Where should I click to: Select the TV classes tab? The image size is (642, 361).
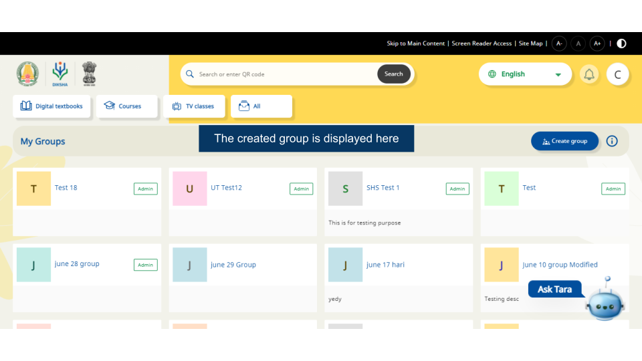point(194,106)
